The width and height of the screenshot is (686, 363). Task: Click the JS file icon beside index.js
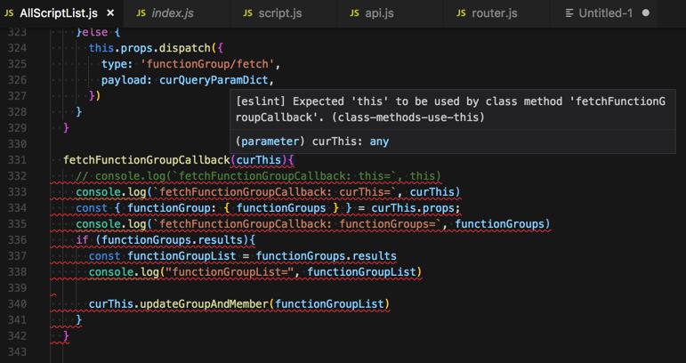pyautogui.click(x=141, y=13)
